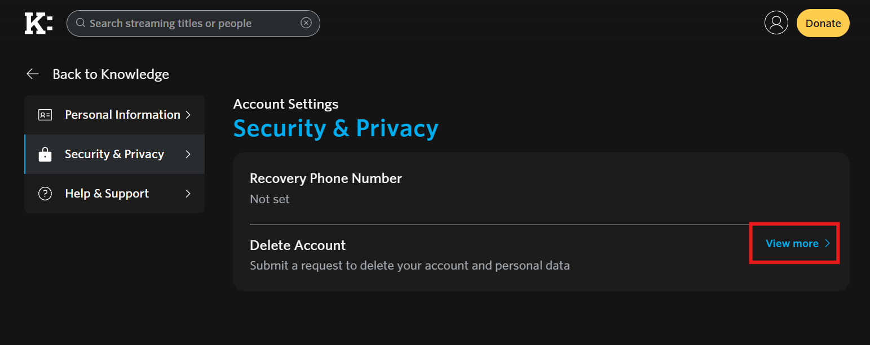Image resolution: width=870 pixels, height=345 pixels.
Task: Clear the search field with the X icon
Action: click(306, 23)
